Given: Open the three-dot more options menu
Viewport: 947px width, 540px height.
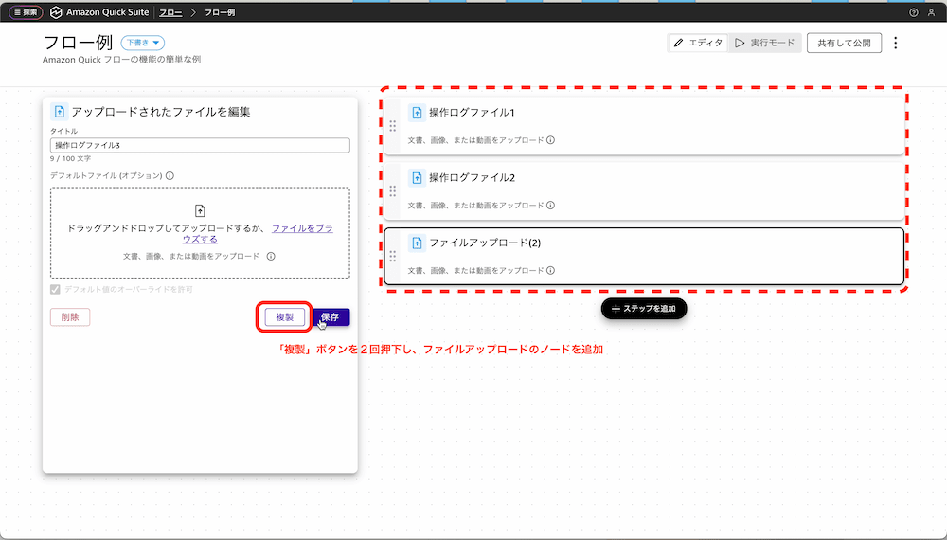Looking at the screenshot, I should click(x=896, y=43).
